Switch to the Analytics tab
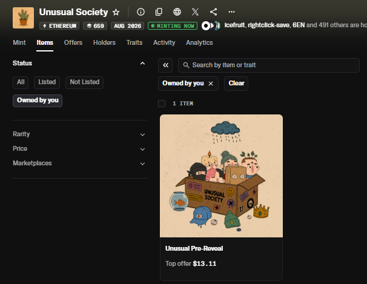Image resolution: width=367 pixels, height=284 pixels. (x=199, y=42)
